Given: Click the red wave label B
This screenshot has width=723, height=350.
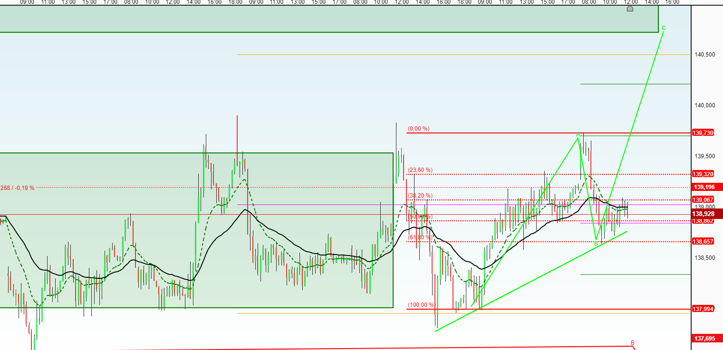Looking at the screenshot, I should click(x=633, y=342).
